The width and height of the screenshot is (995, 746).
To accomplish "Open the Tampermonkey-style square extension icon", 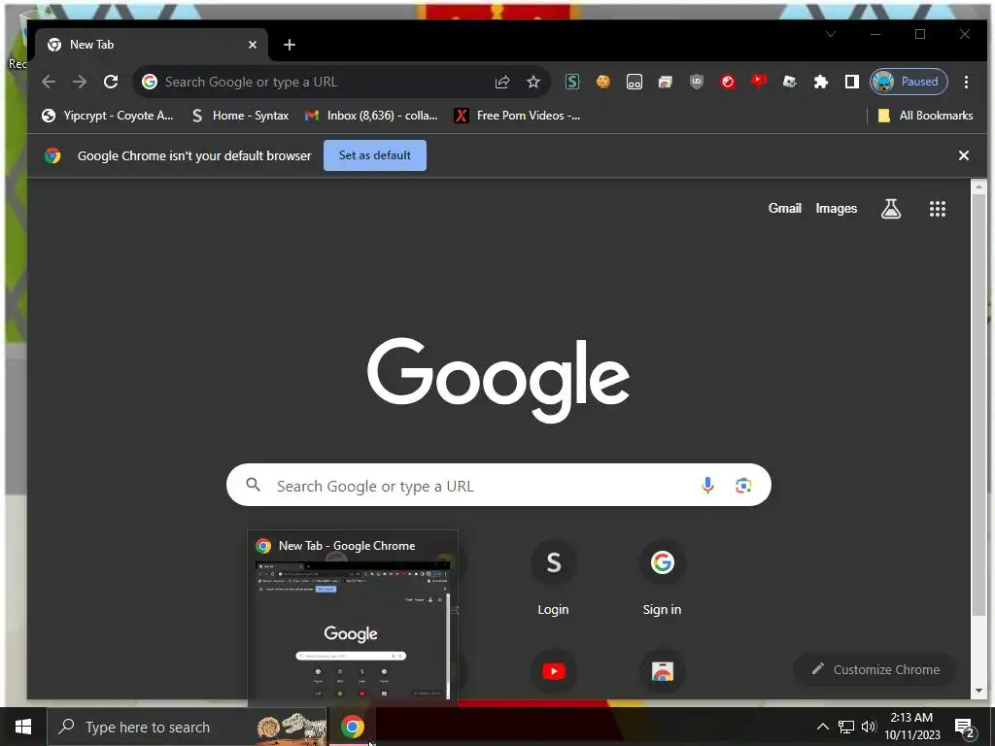I will click(x=635, y=82).
